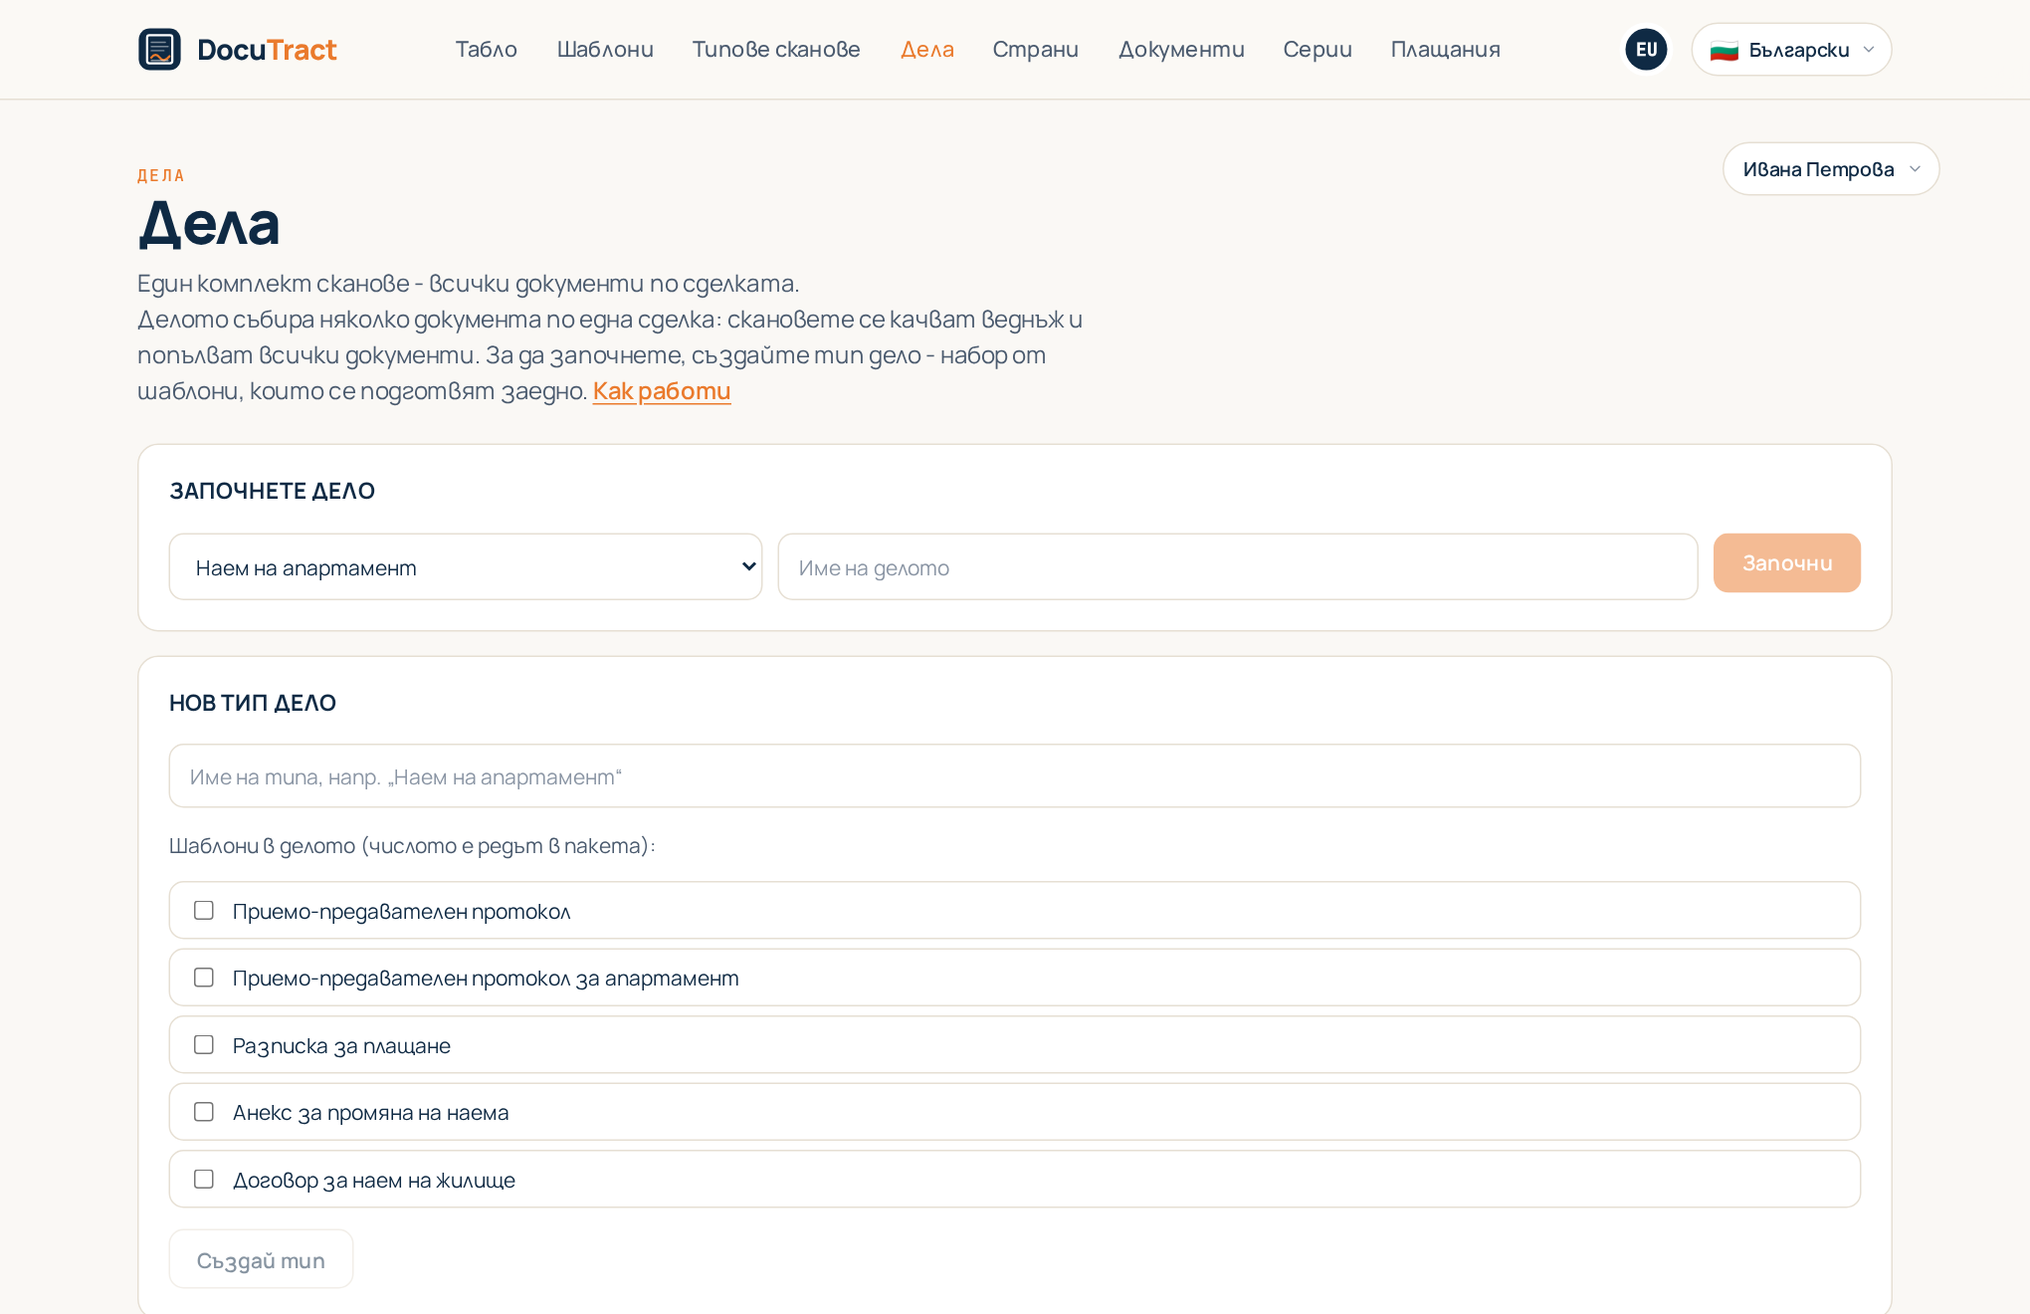Select Договор за наем на жилище checkbox
The width and height of the screenshot is (2030, 1314).
click(x=204, y=1179)
